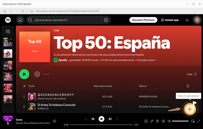Image resolution: width=203 pixels, height=129 pixels.
Task: Adjust the volume slider
Action: pos(180,121)
